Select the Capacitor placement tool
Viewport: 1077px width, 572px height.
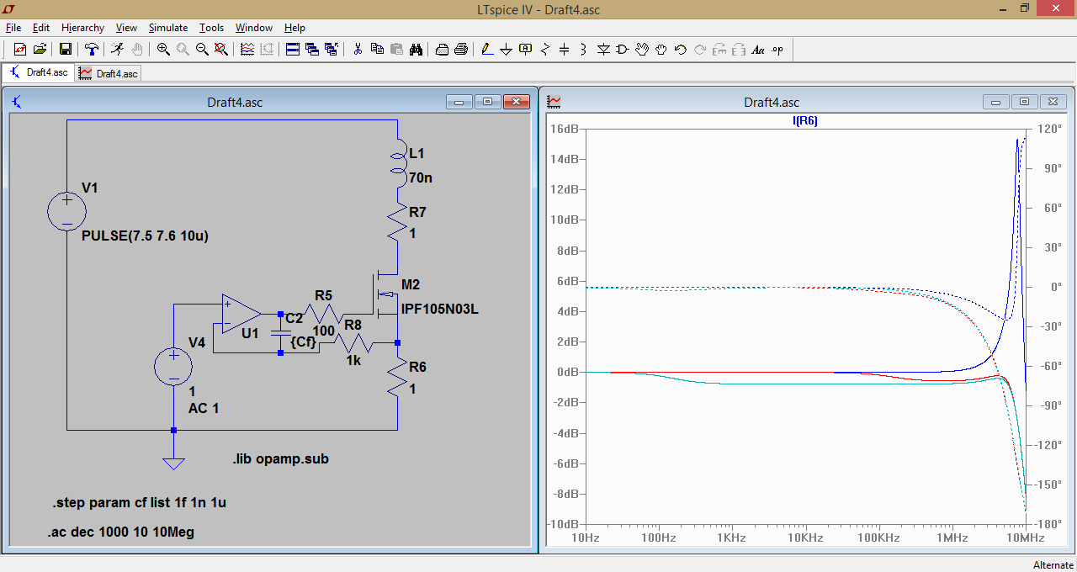tap(565, 50)
